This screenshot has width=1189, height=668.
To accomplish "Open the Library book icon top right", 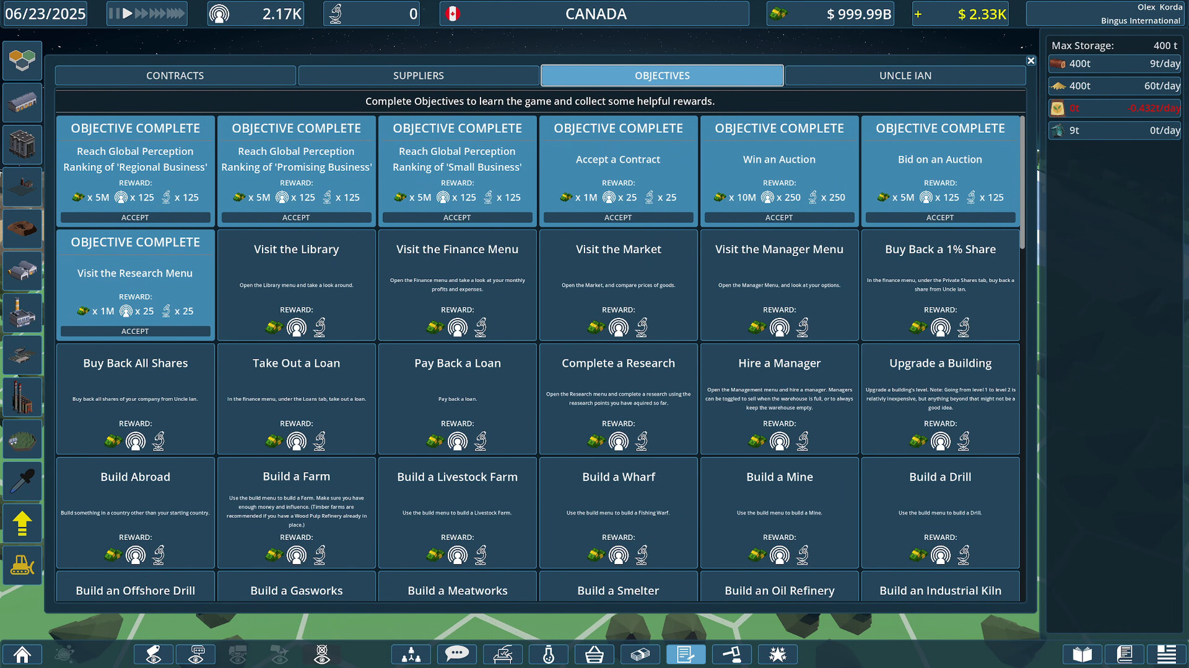I will click(x=1081, y=654).
